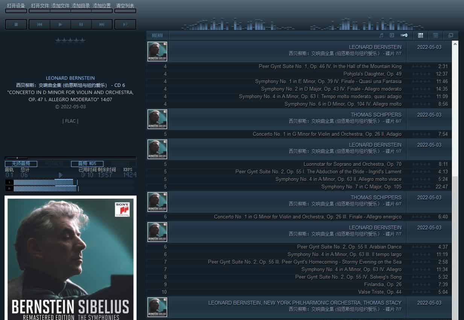Click the 添加目录 button

81,8
